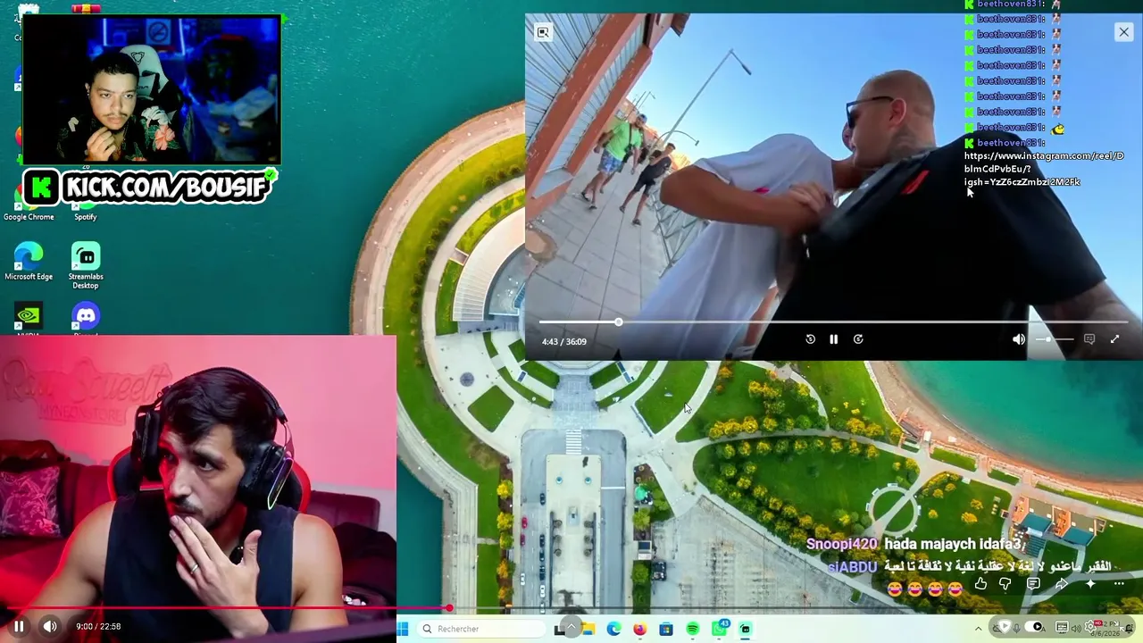Click the sparkle AI icon on video

1090,584
